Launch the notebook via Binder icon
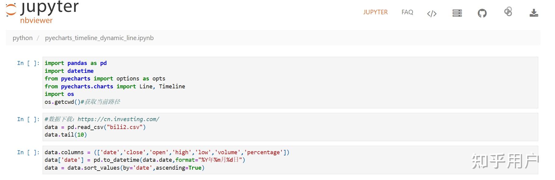555x180 pixels. 508,12
